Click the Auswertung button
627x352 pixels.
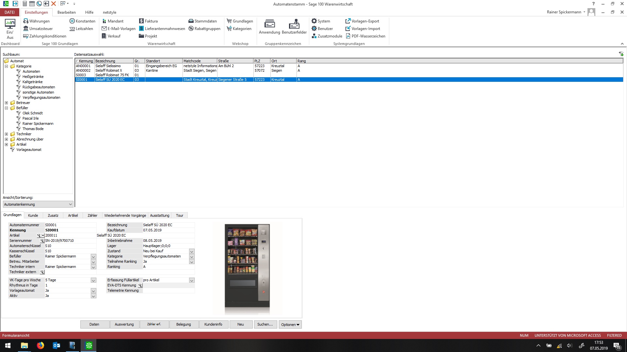click(124, 324)
